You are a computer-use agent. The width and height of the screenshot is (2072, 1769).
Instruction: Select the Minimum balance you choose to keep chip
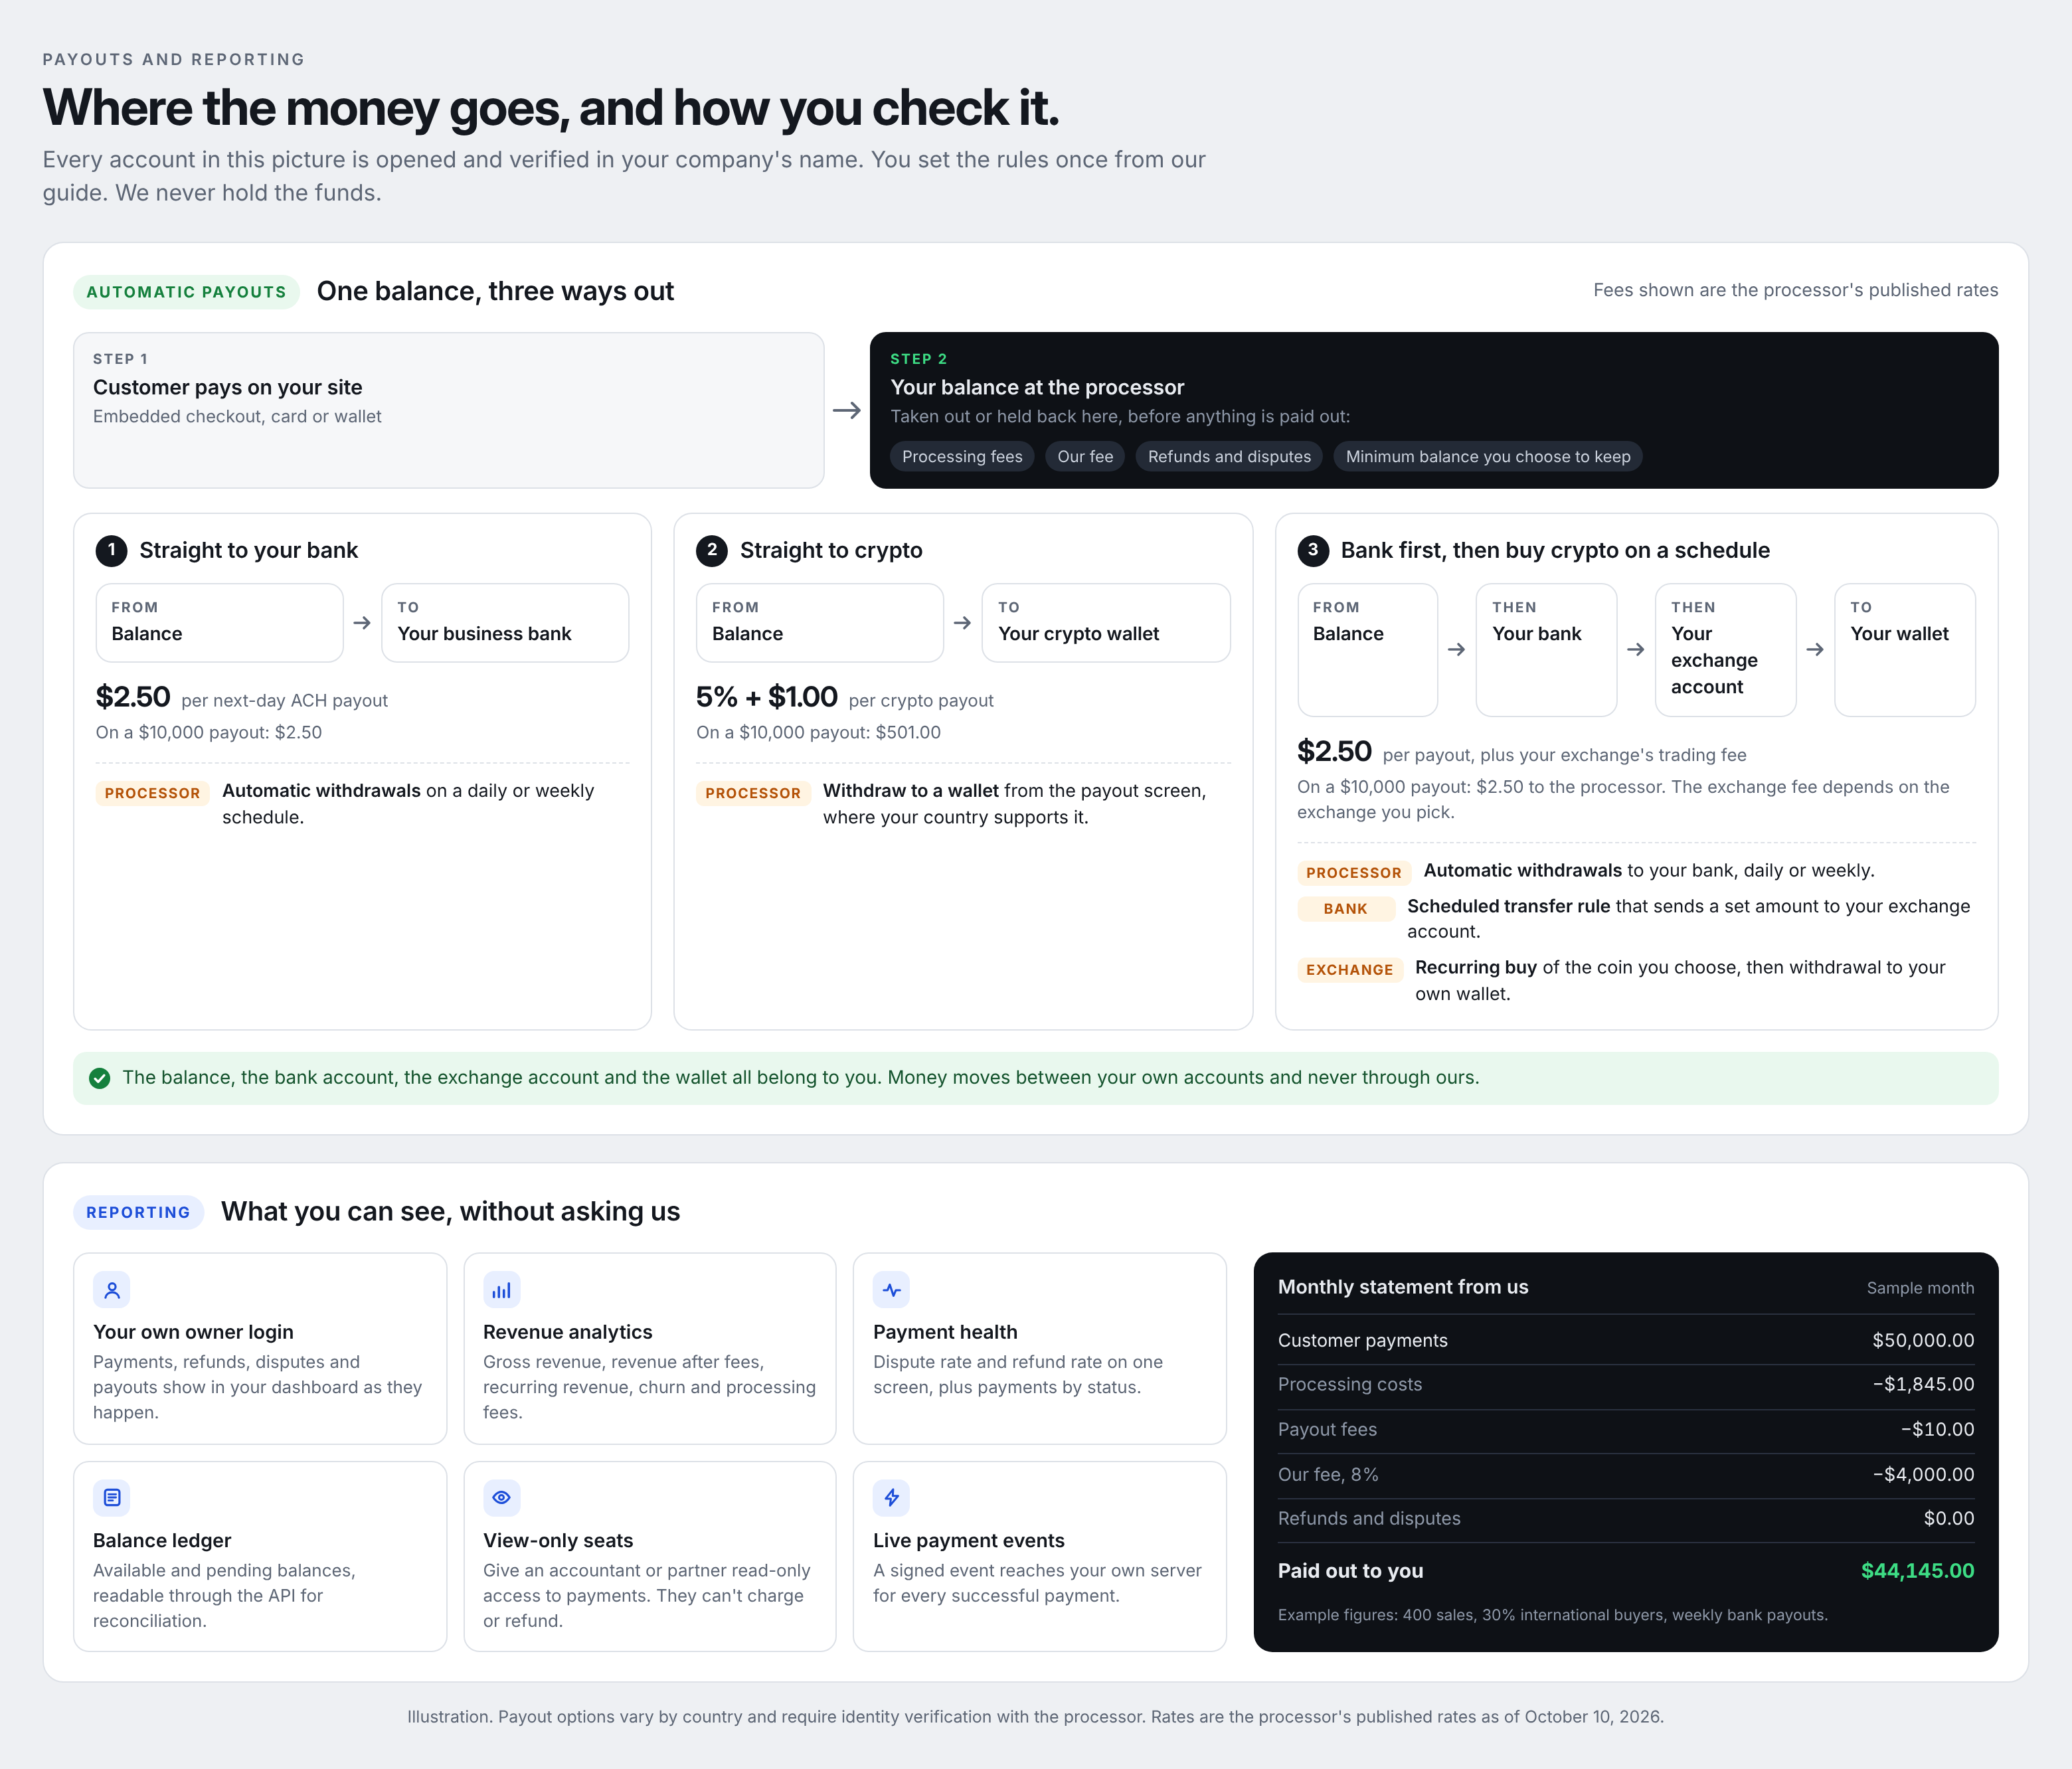(x=1488, y=457)
